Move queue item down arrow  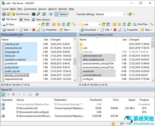point(24,94)
